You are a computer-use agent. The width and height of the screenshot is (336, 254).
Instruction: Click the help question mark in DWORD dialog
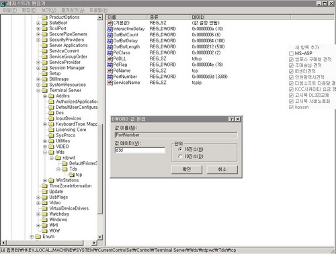(x=232, y=119)
